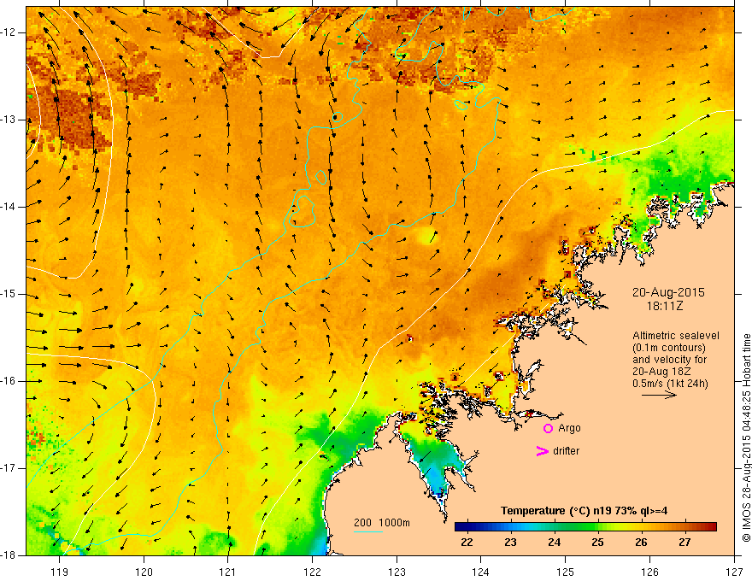Click the color bar tick label 27

pyautogui.click(x=684, y=543)
